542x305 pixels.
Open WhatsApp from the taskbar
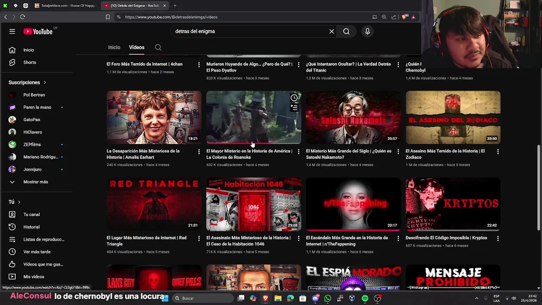(x=328, y=298)
